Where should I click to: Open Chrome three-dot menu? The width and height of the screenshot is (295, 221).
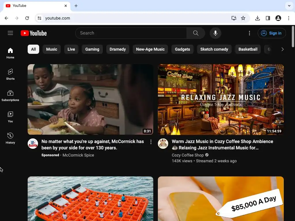289,18
